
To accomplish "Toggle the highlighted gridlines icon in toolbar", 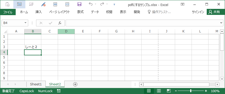I will (x=19, y=4).
